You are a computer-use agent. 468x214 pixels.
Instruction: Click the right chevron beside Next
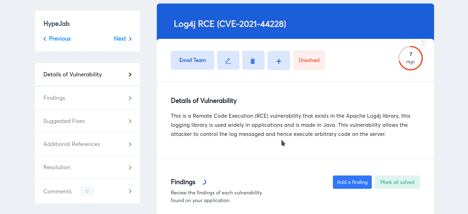[x=130, y=39]
